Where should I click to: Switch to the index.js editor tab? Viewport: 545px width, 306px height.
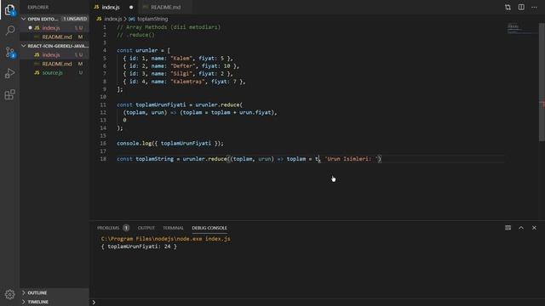pyautogui.click(x=111, y=8)
